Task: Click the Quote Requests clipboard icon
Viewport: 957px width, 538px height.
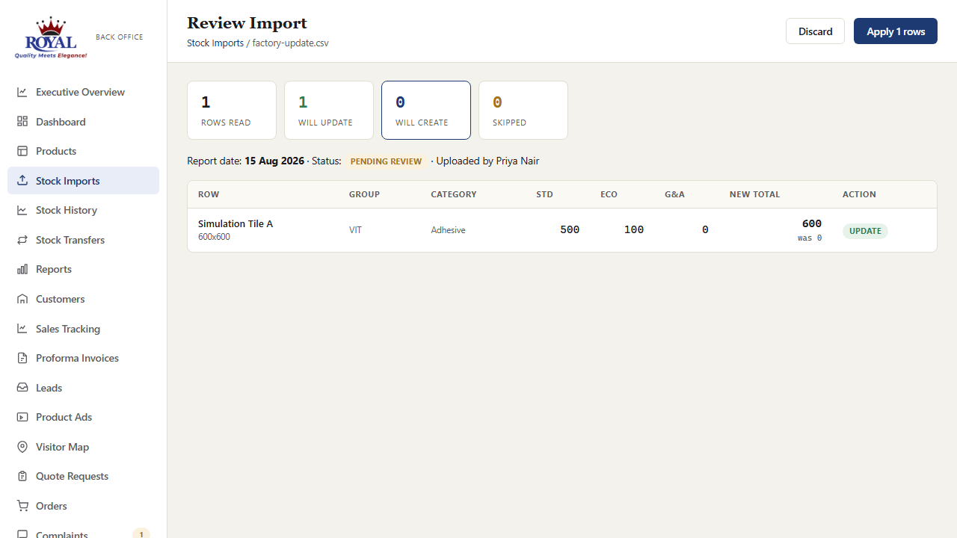Action: 22,476
